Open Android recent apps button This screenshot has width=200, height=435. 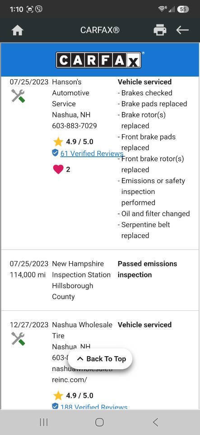click(44, 422)
